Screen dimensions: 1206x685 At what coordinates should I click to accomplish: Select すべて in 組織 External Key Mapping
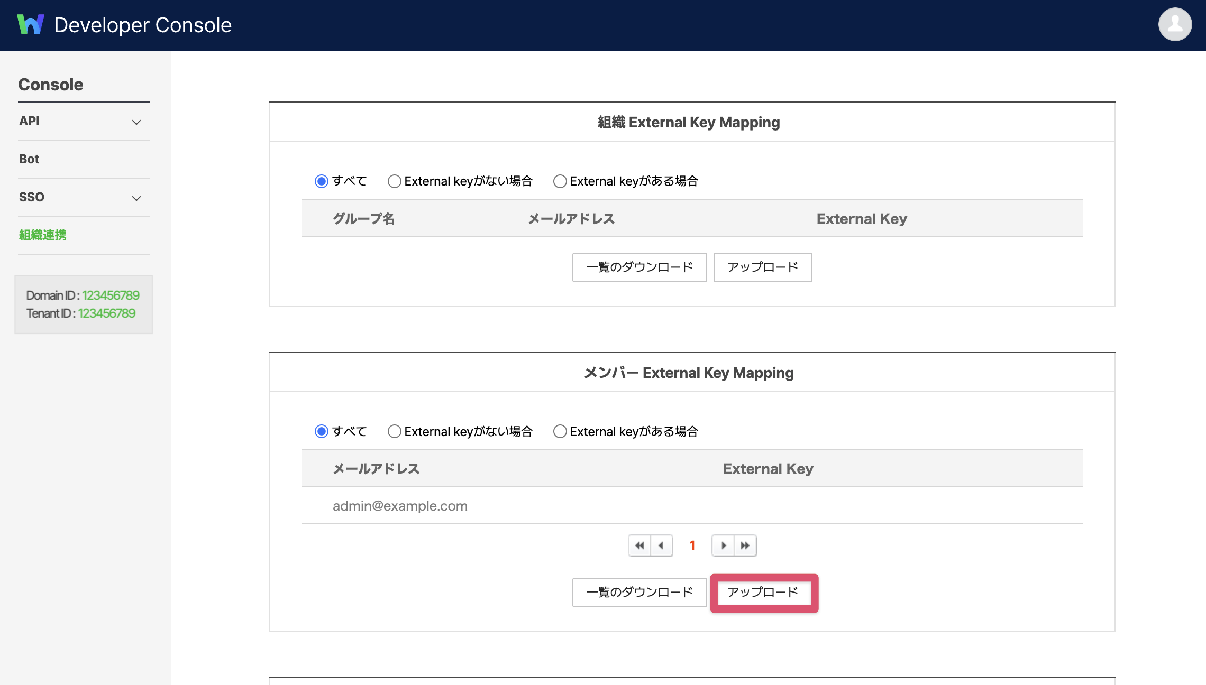[322, 181]
